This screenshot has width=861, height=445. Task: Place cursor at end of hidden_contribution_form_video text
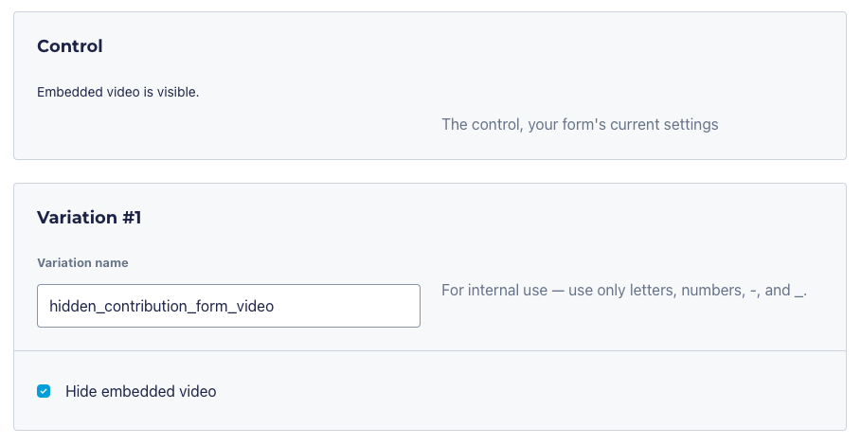click(x=275, y=307)
